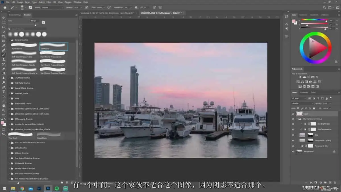Open the Search icon at top right
The image size is (341, 192).
click(x=325, y=7)
